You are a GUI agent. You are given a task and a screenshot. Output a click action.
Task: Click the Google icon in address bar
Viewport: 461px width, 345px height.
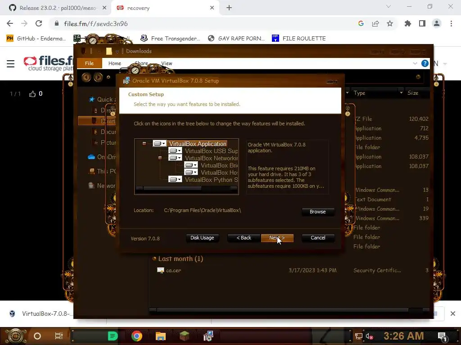(x=361, y=23)
